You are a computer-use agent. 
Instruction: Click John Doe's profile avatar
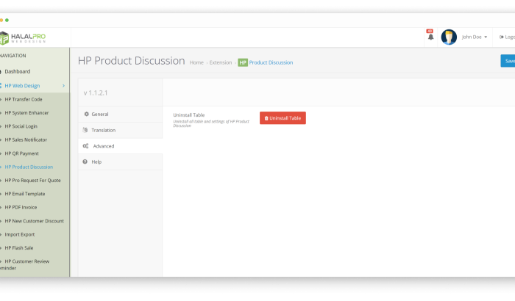coord(449,37)
